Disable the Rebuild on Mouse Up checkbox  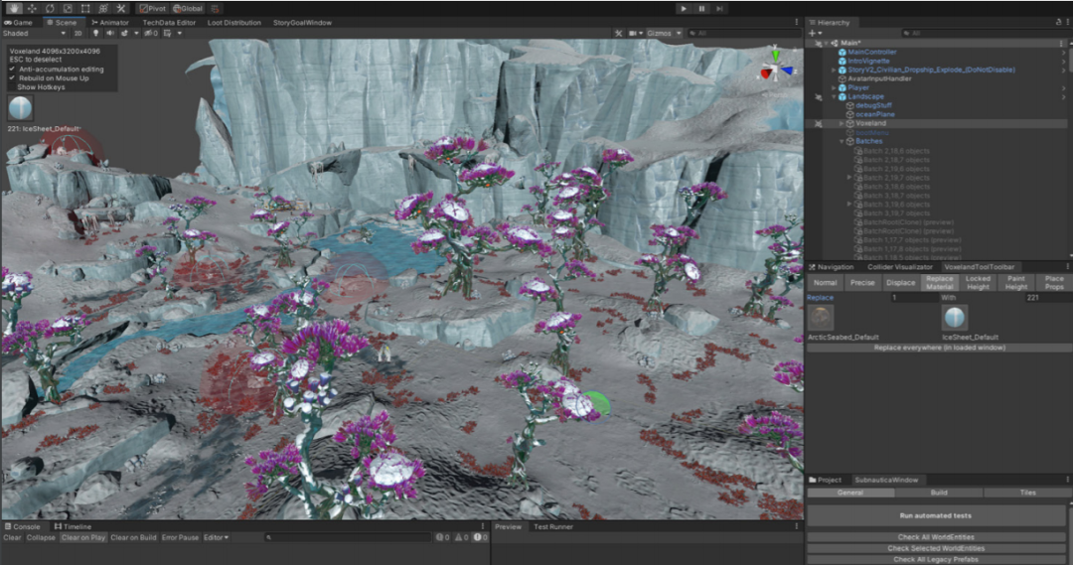(12, 77)
